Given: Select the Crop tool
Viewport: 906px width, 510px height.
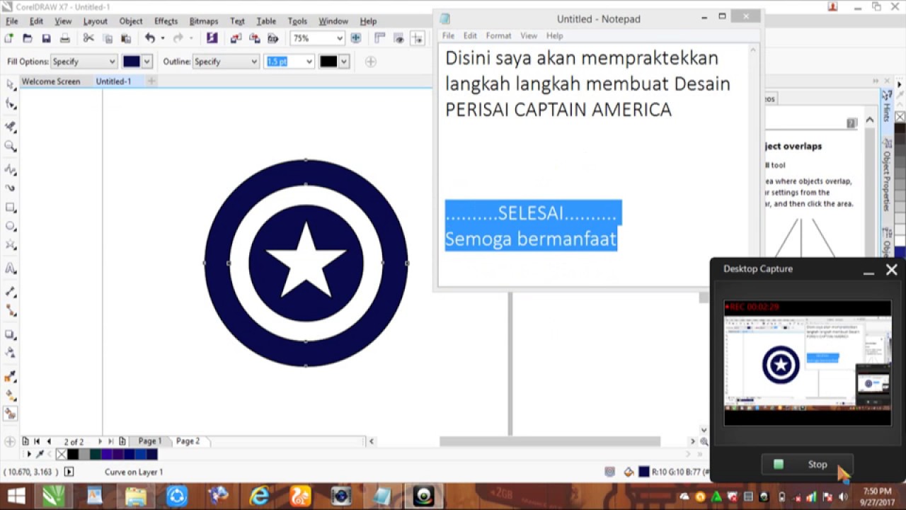Looking at the screenshot, I should click(11, 127).
